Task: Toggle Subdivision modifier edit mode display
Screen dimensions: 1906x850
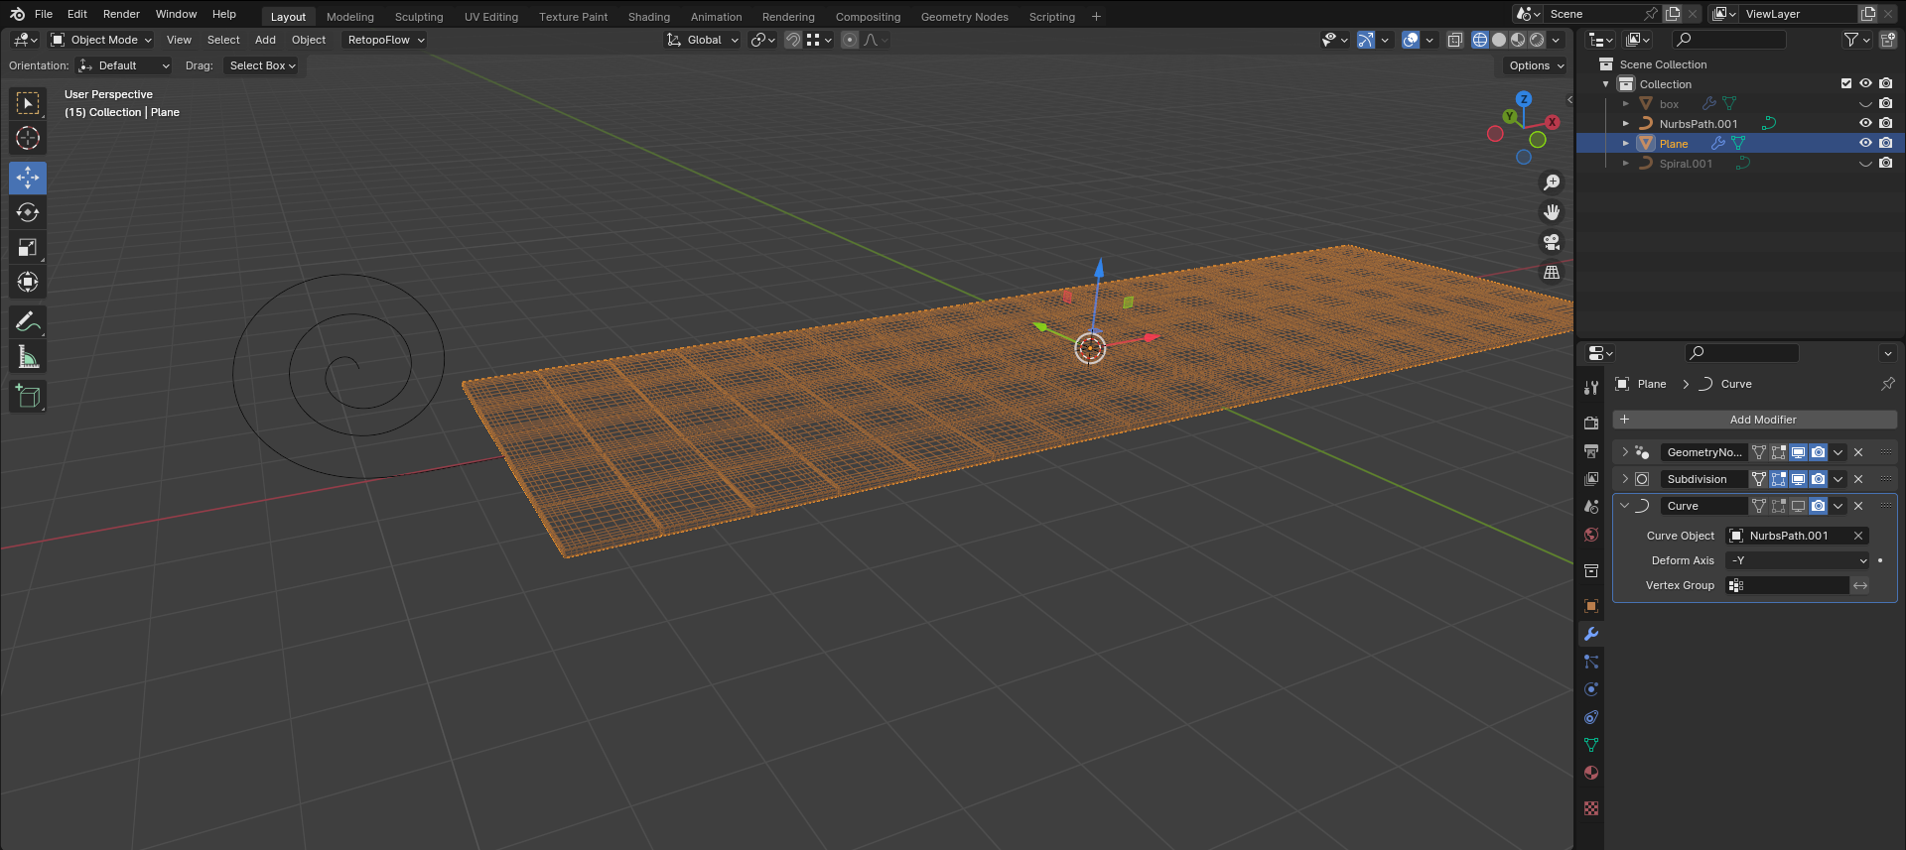Action: coord(1778,479)
